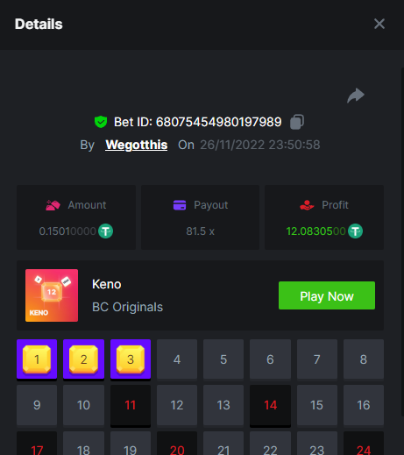Click the purple Payout card icon
The height and width of the screenshot is (455, 404).
click(180, 205)
